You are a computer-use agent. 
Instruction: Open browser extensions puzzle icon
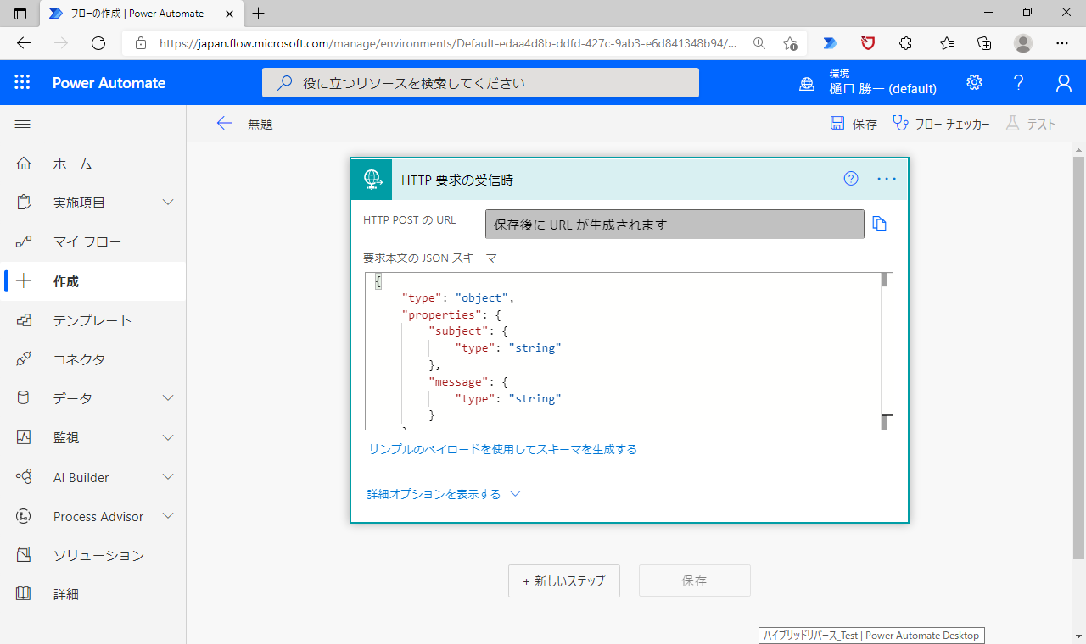click(x=905, y=43)
